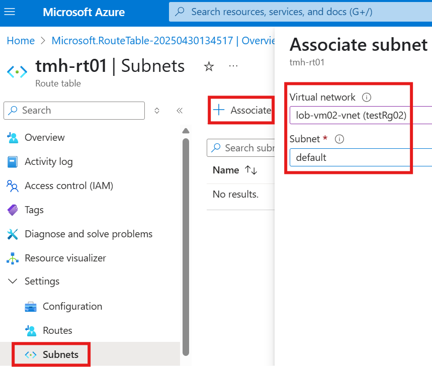
Task: Favorite tmh-rt01 with the star icon
Action: [x=209, y=66]
